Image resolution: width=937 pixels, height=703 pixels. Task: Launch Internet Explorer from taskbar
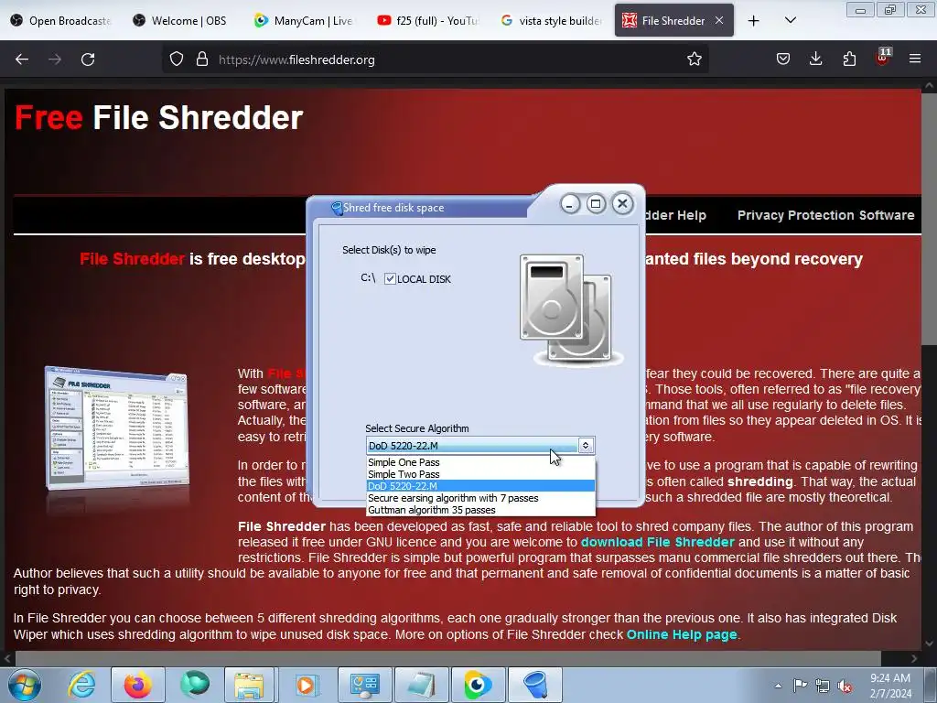tap(81, 685)
